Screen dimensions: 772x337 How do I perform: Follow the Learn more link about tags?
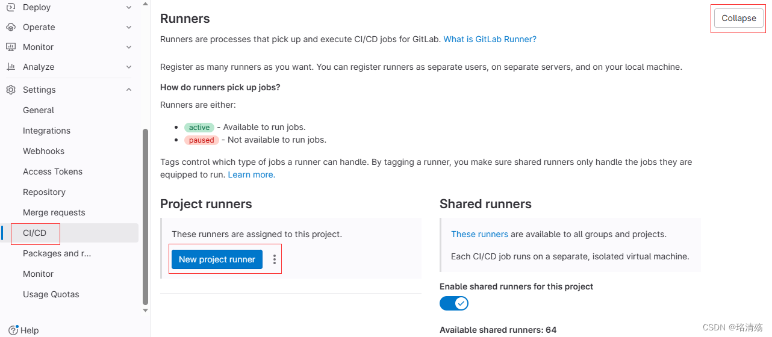251,175
